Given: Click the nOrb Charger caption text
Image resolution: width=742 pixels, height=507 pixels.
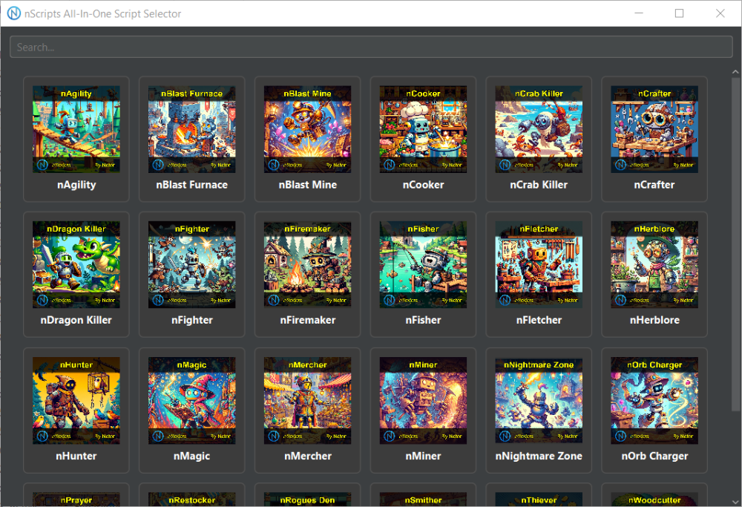Looking at the screenshot, I should pos(654,457).
